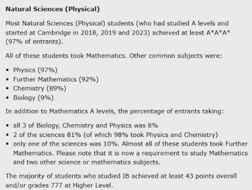252x190 pixels.
Task: Click the Physics (97%) list item
Action: click(35, 70)
